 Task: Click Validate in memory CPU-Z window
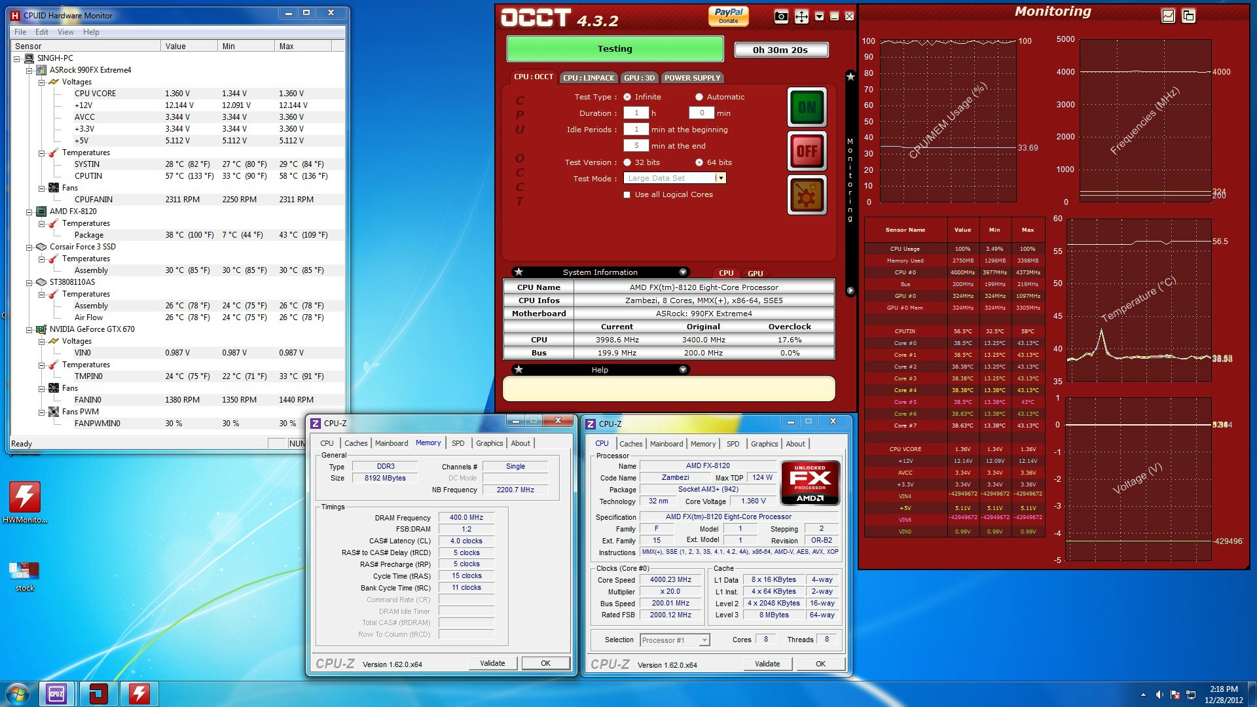pos(492,663)
